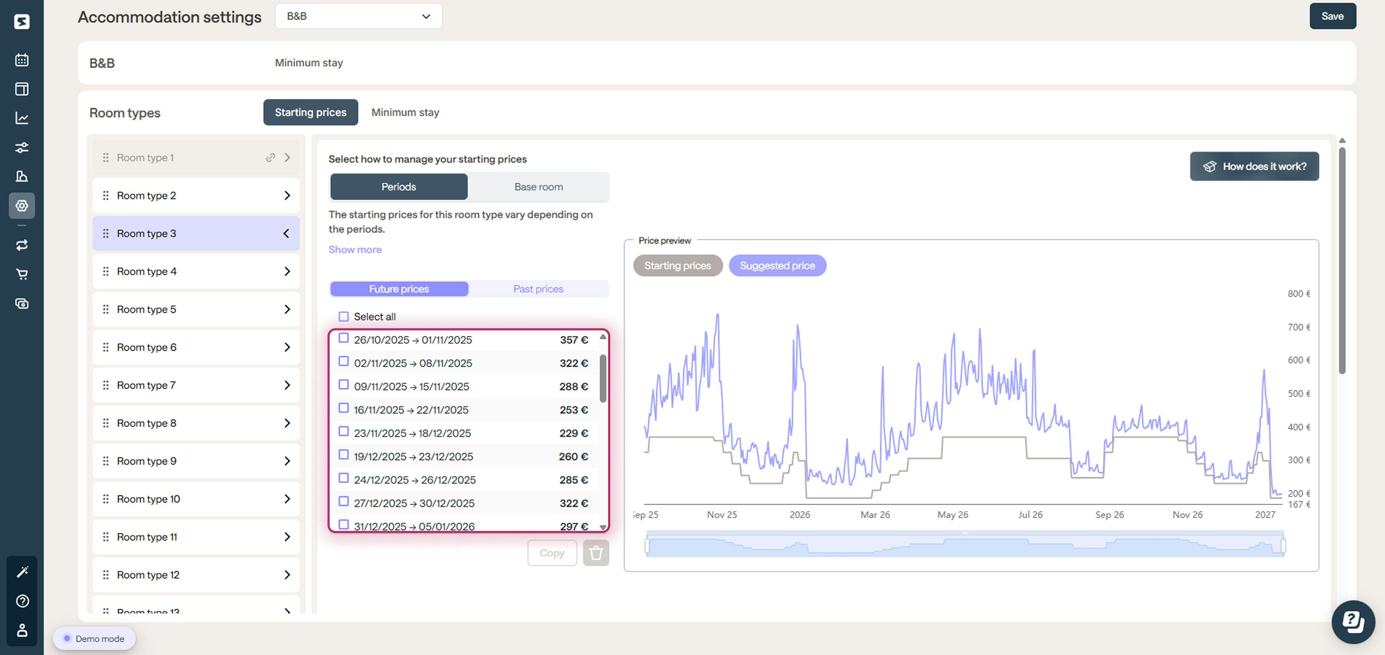The height and width of the screenshot is (655, 1385).
Task: Open the chat support bubble
Action: 1353,622
